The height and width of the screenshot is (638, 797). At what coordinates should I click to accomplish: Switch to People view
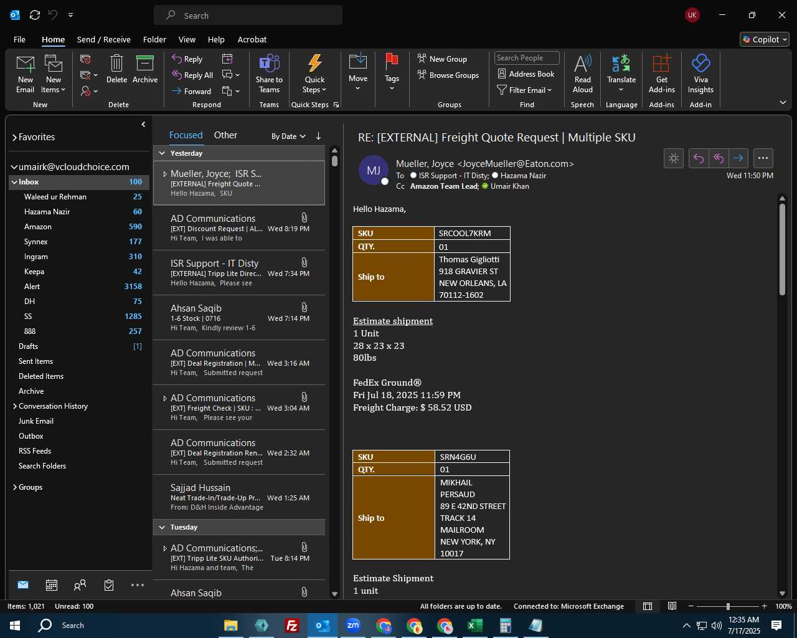[x=80, y=584]
